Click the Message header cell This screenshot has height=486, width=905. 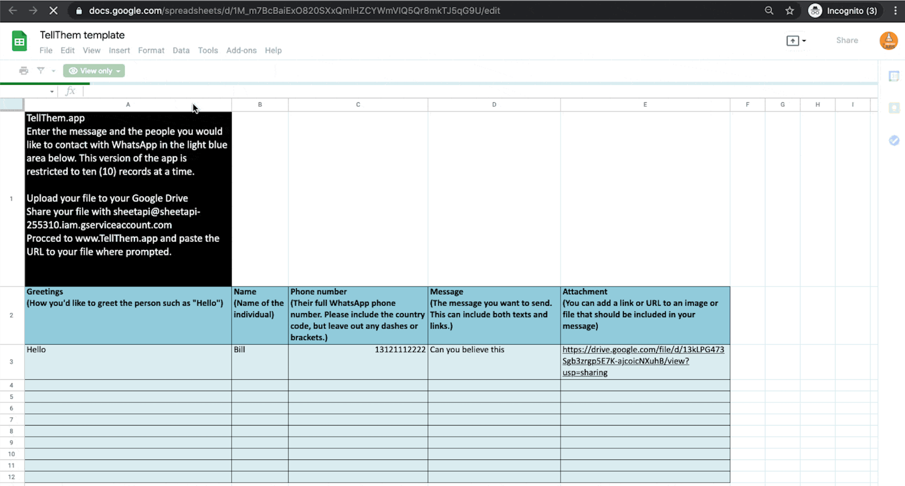(494, 315)
